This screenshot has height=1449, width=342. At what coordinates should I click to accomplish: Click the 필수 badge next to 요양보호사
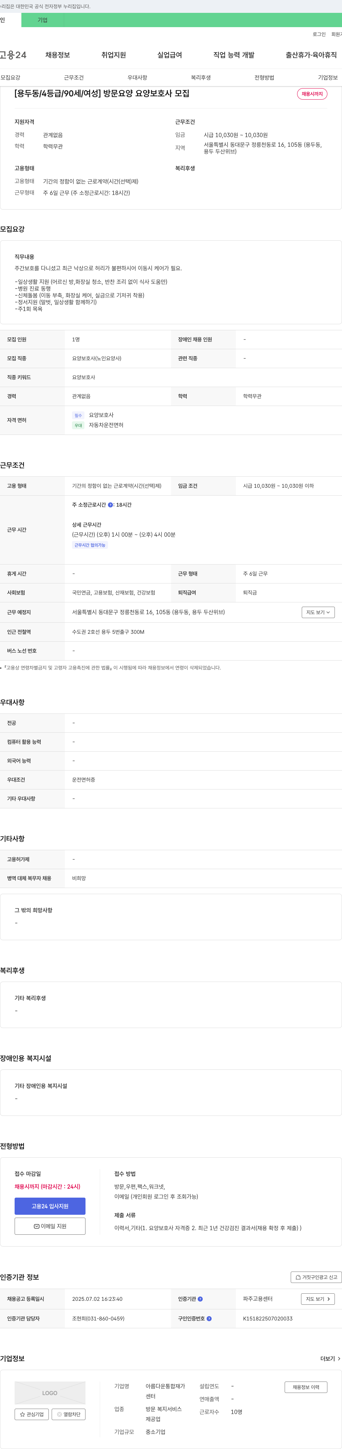point(78,415)
